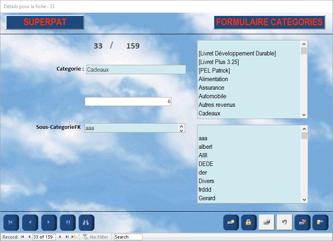Screen dimensions: 333x241
Task: Click scrollbar thumb of categories list
Action: (304, 51)
